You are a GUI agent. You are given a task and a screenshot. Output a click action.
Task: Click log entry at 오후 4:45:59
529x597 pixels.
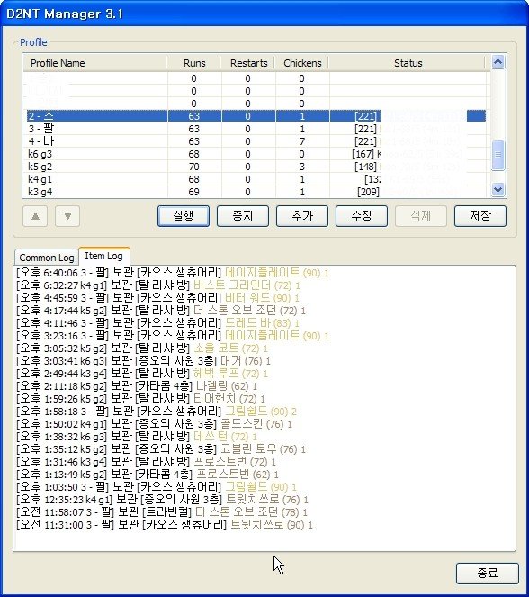[157, 298]
